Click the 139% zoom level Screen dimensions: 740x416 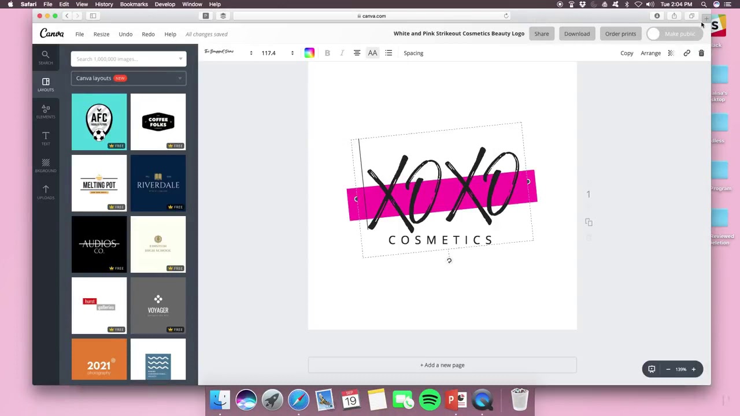[x=681, y=369]
